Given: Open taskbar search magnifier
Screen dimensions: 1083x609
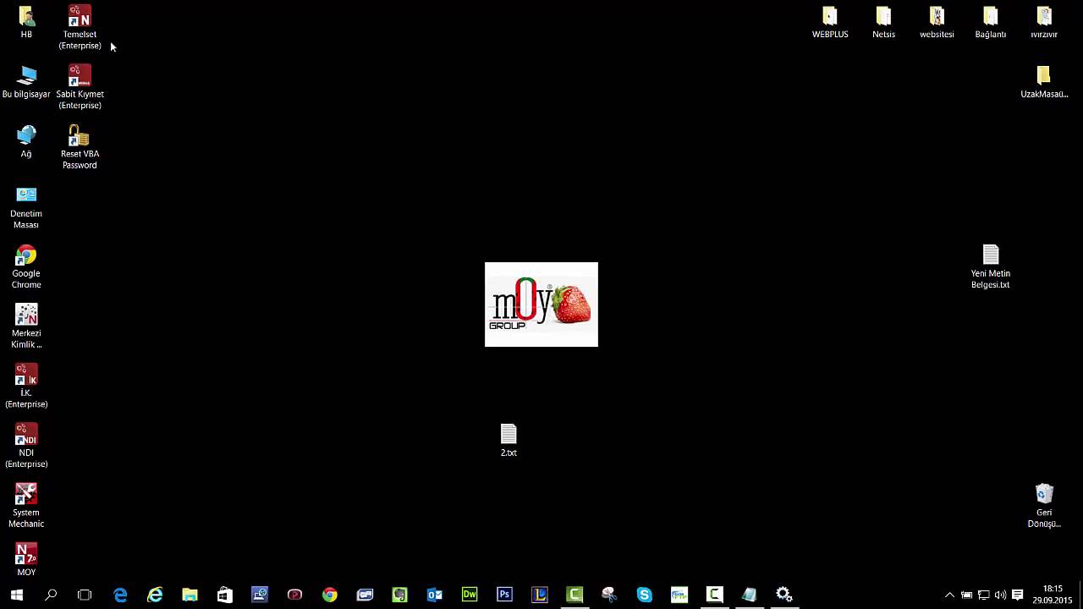Looking at the screenshot, I should coord(51,595).
